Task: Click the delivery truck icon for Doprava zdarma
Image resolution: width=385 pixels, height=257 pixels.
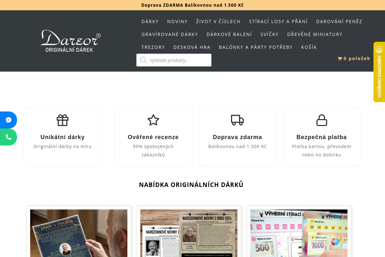Action: coord(237,120)
